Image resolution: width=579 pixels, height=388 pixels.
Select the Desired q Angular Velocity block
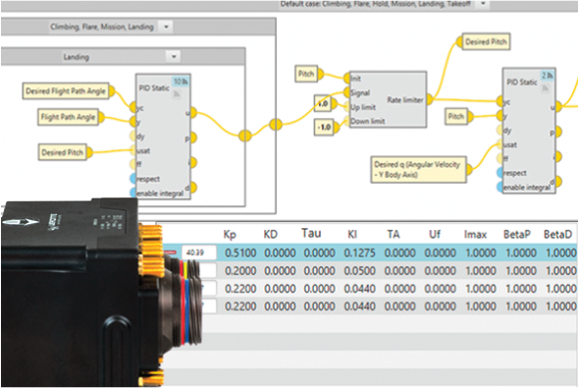[x=418, y=170]
